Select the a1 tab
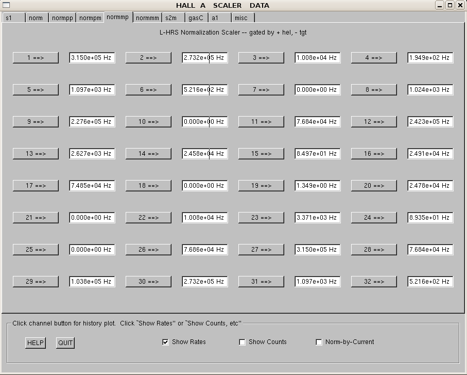The height and width of the screenshot is (375, 467). coord(220,18)
